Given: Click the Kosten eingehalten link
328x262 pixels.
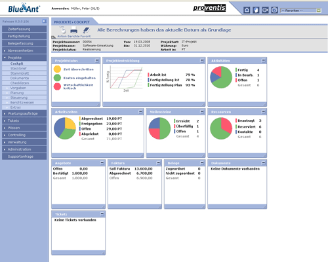Looking at the screenshot, I should tap(79, 78).
